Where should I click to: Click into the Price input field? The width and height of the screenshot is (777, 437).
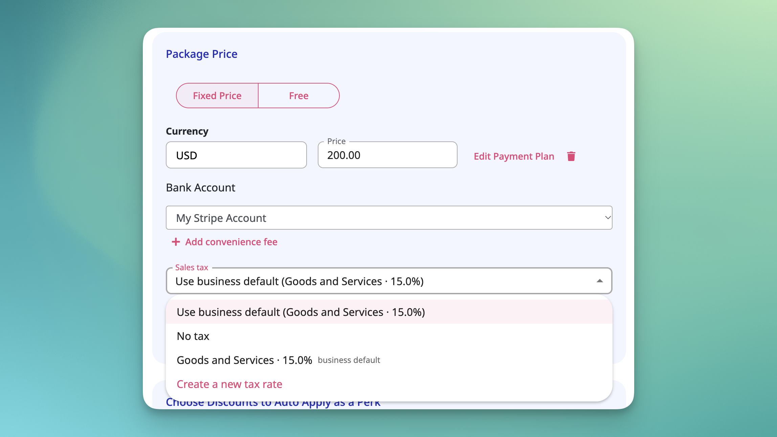pyautogui.click(x=387, y=155)
